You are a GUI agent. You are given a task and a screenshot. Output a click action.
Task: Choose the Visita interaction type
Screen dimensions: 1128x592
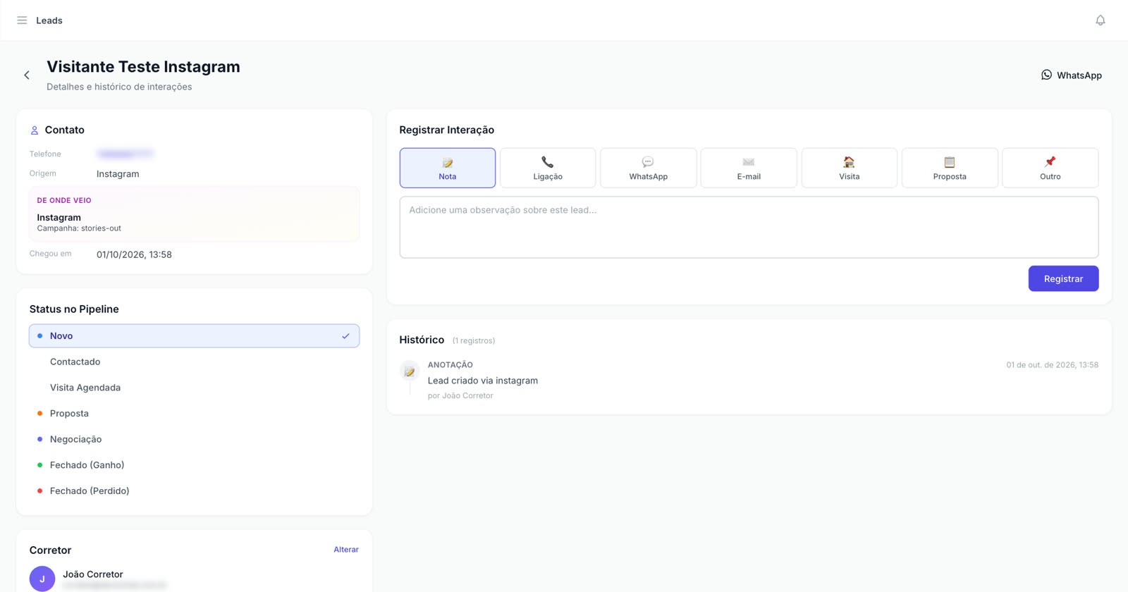tap(850, 168)
